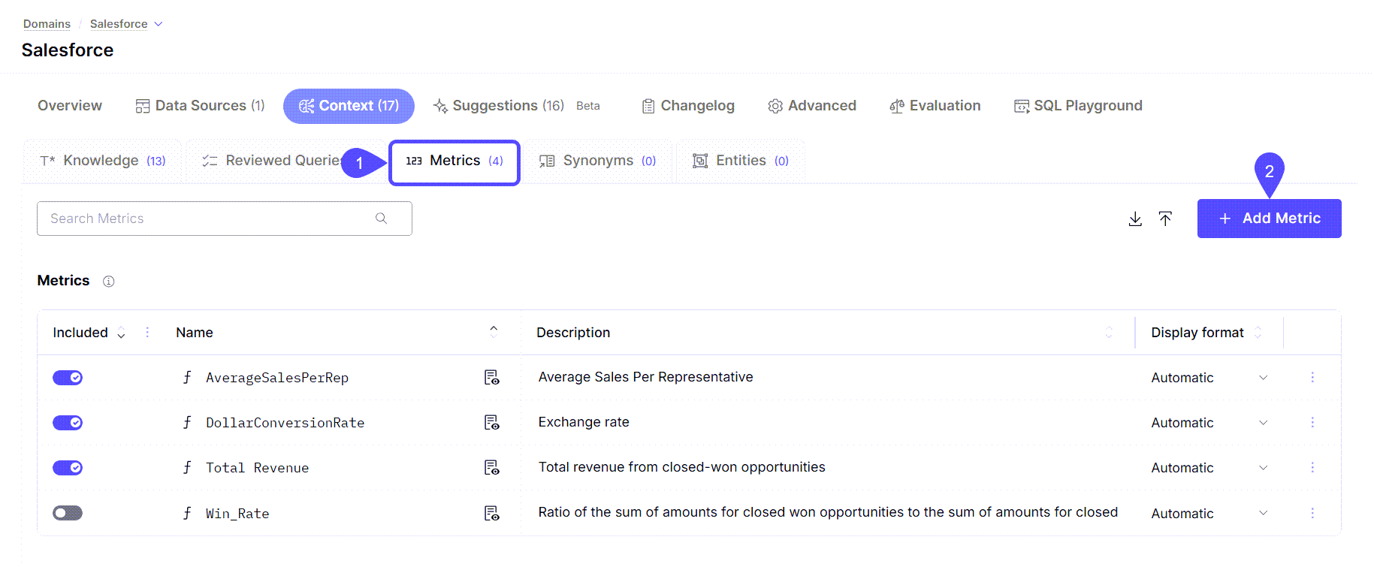Open Win_Rate definition document icon
1374x567 pixels.
[x=492, y=514]
